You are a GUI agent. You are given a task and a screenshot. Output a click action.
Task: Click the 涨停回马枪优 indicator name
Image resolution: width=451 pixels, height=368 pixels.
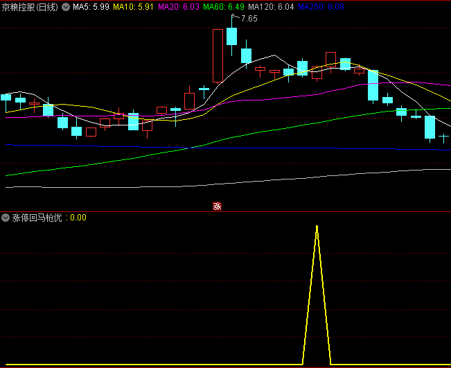click(37, 218)
